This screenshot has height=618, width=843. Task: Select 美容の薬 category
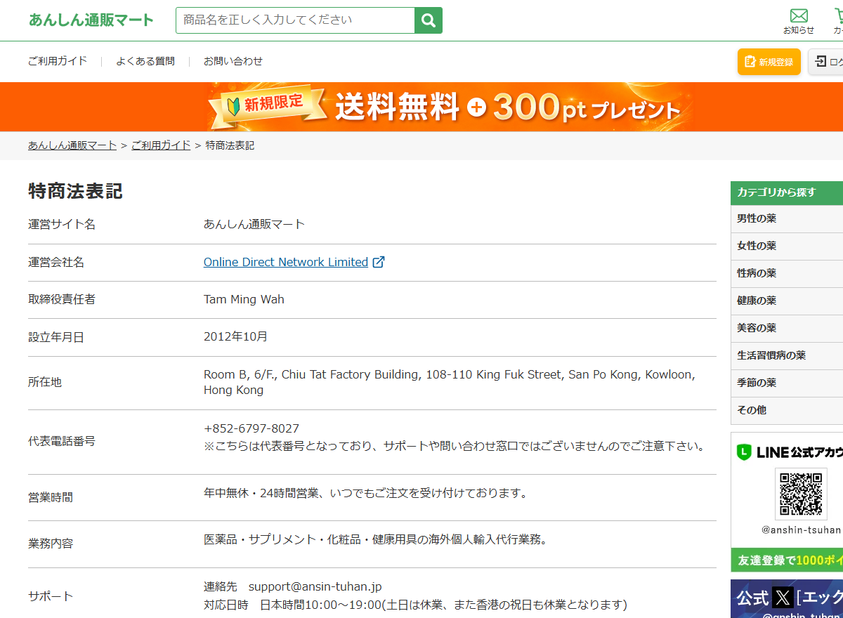[x=787, y=329]
